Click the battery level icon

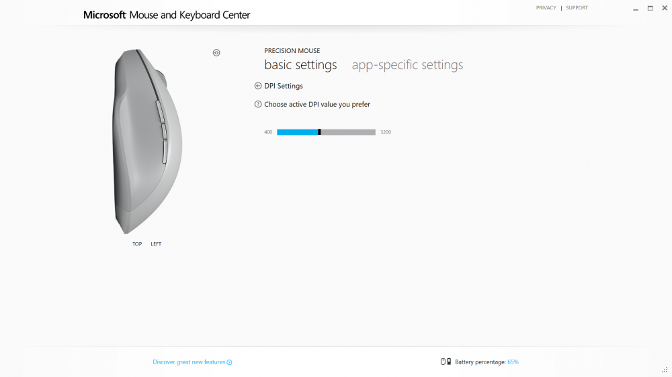pos(449,362)
